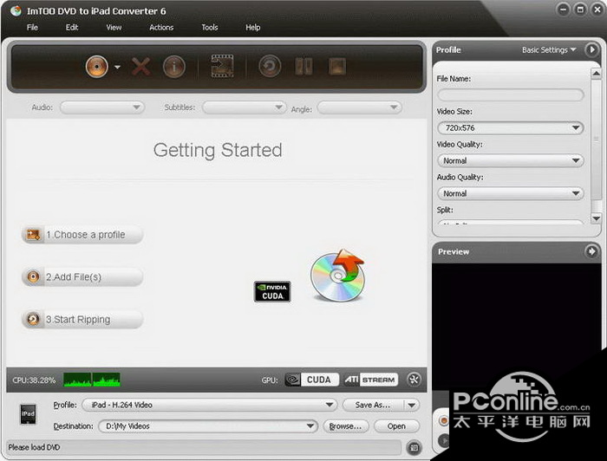This screenshot has height=461, width=607.
Task: Toggle the GPU CUDA button
Action: click(312, 380)
